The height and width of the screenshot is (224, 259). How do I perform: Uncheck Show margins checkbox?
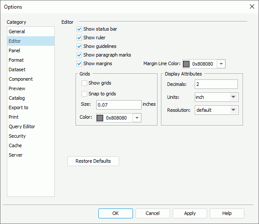click(x=79, y=63)
